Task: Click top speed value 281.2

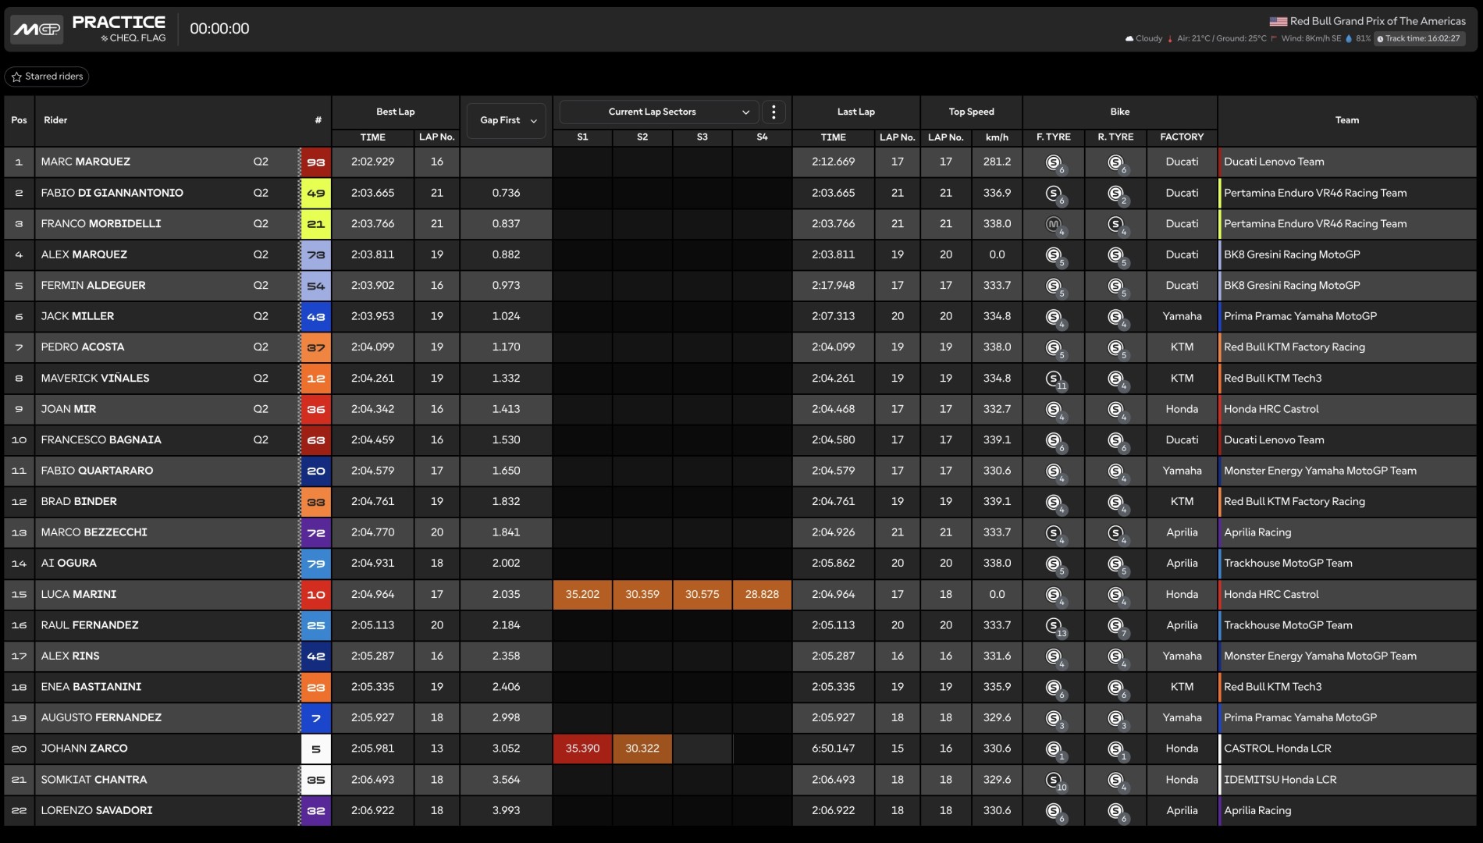Action: (997, 162)
